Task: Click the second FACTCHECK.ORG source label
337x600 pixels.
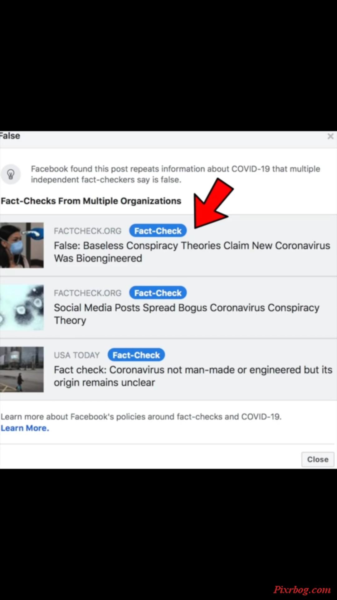Action: click(88, 293)
